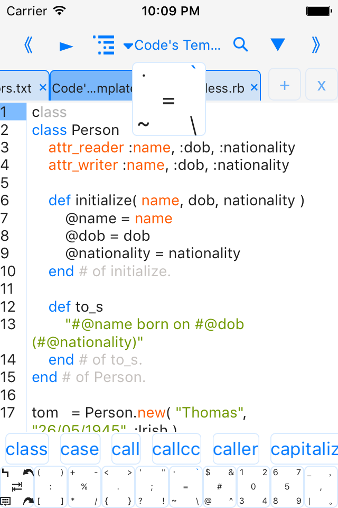Insert the 'class' autocomplete suggestion
The image size is (338, 508).
coord(27,449)
